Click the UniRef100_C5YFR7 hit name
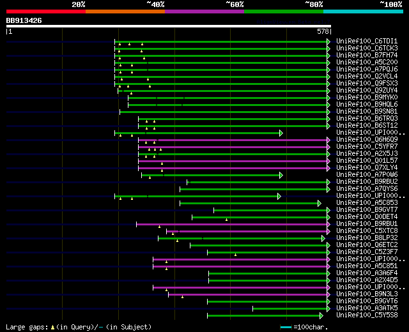Image resolution: width=409 pixels, height=332 pixels. click(367, 147)
